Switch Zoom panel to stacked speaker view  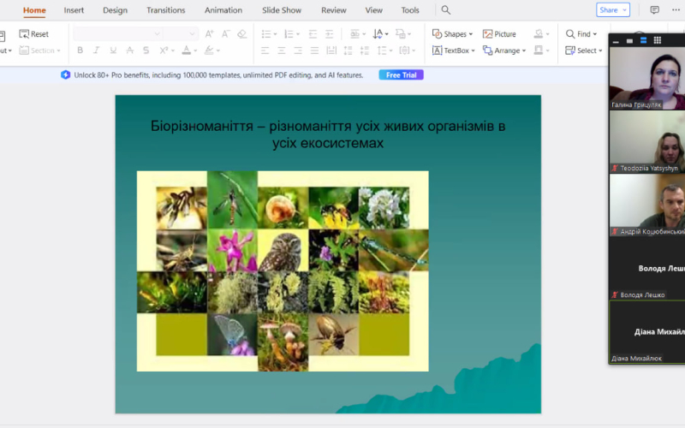644,40
